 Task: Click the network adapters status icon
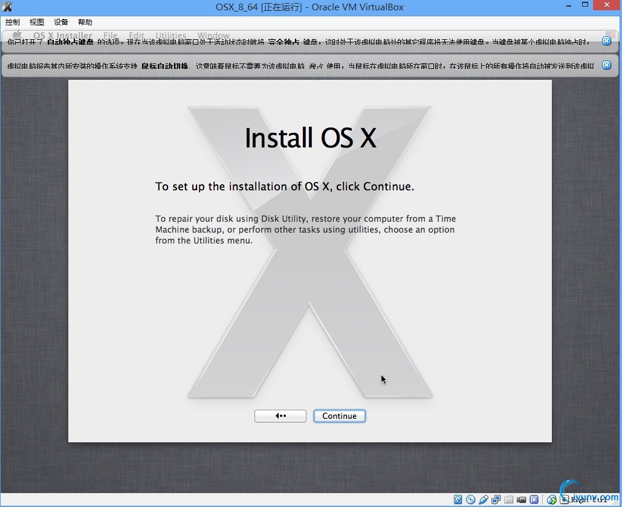coord(496,500)
